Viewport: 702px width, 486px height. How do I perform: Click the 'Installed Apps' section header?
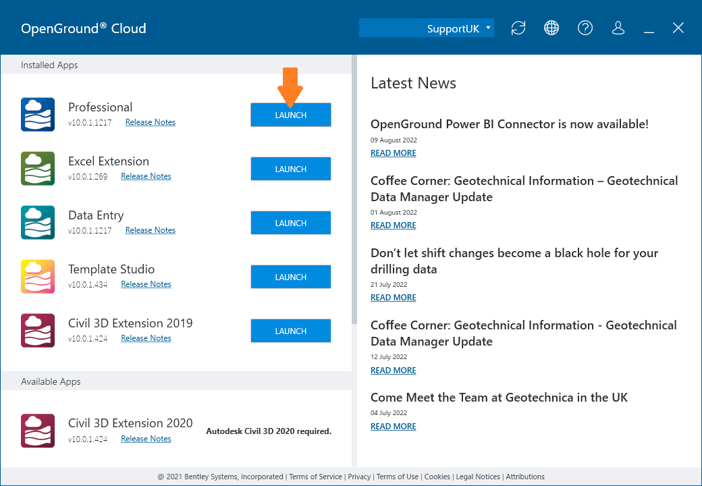pos(49,65)
